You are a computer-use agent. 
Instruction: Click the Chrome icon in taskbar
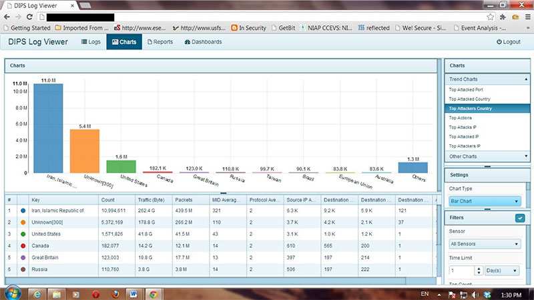click(x=154, y=294)
